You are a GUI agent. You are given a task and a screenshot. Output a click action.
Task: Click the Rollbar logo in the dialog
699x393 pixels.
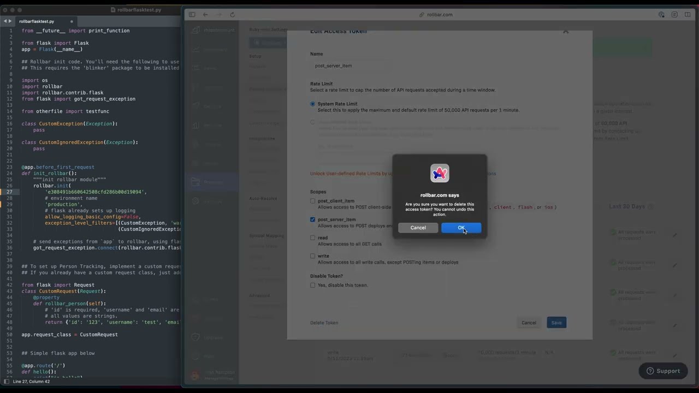pyautogui.click(x=440, y=173)
